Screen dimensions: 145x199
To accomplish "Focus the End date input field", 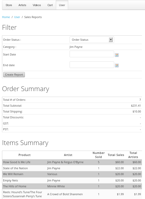I will pyautogui.click(x=92, y=65).
